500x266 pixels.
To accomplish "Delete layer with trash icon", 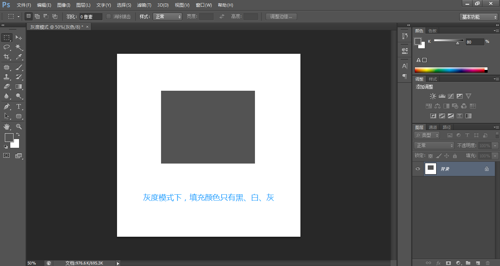I will (x=488, y=263).
